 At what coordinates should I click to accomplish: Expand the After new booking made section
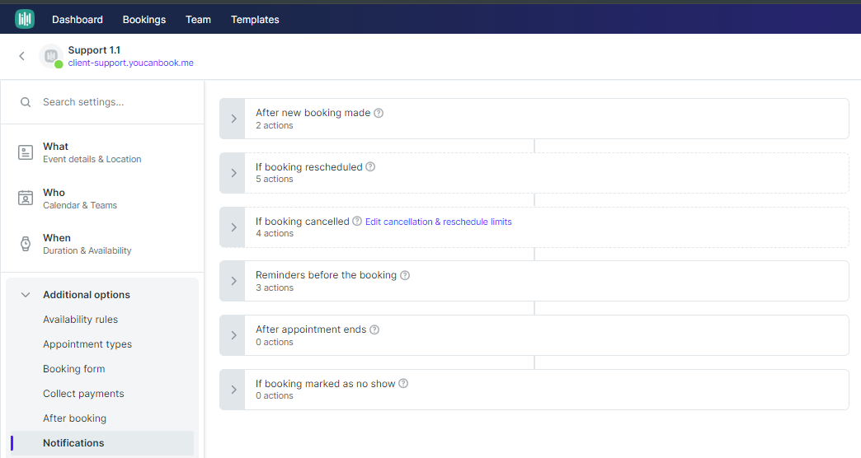[233, 119]
